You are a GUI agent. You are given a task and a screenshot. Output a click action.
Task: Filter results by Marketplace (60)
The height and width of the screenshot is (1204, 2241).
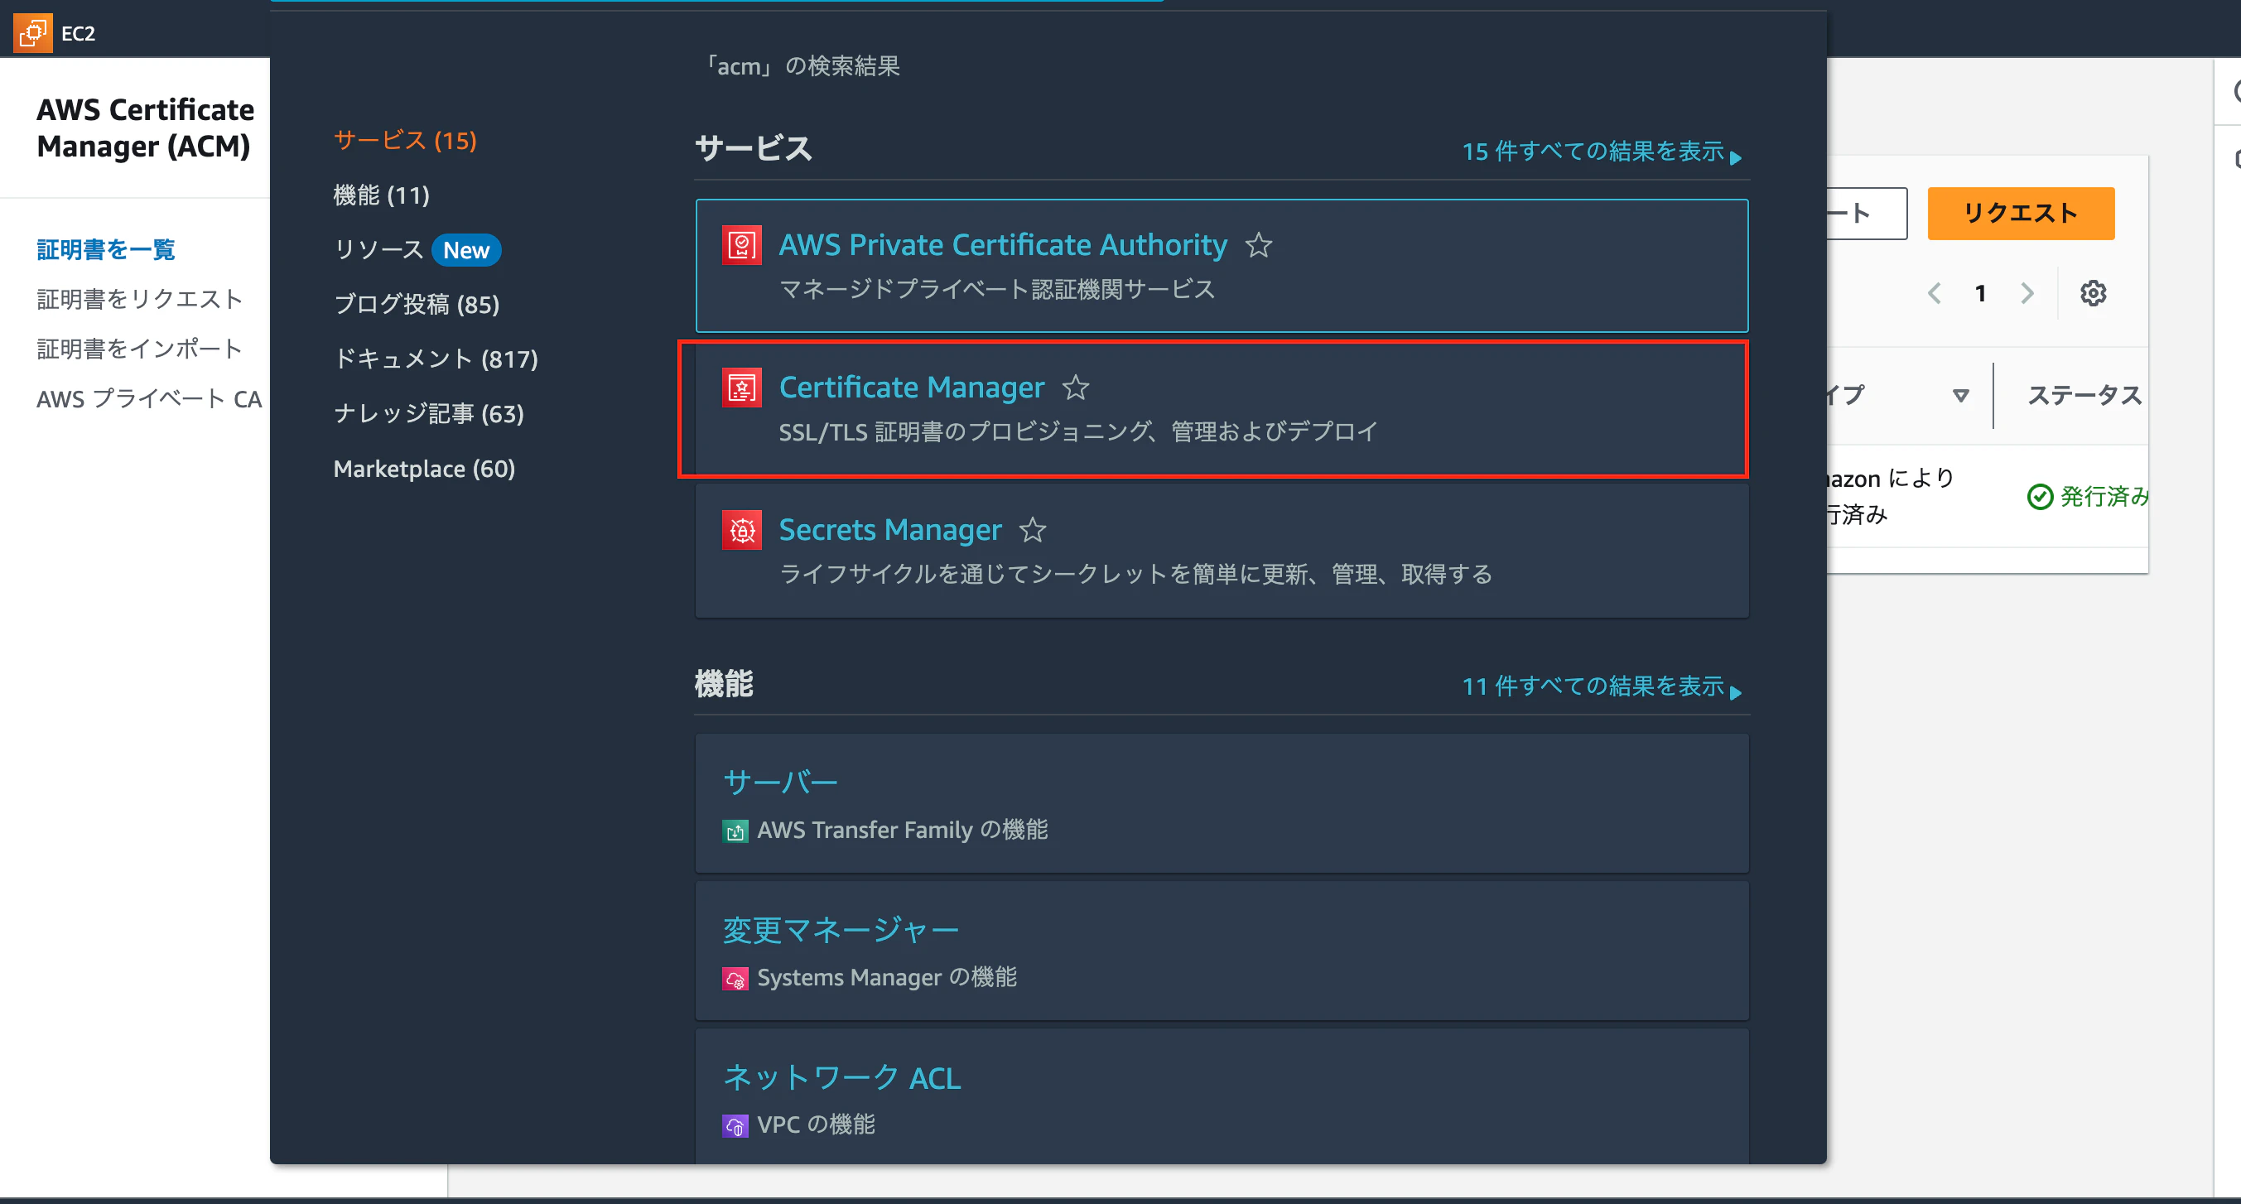[425, 469]
